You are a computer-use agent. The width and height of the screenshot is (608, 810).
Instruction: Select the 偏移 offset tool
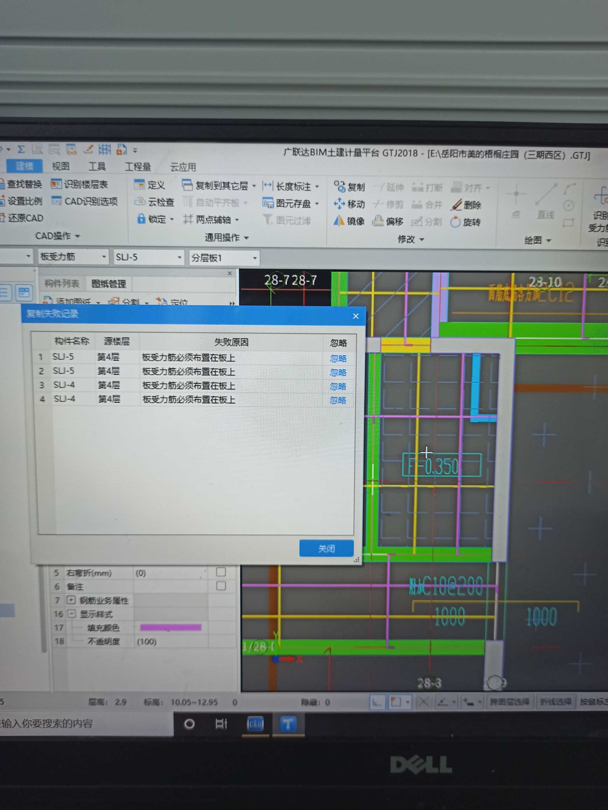tap(388, 221)
